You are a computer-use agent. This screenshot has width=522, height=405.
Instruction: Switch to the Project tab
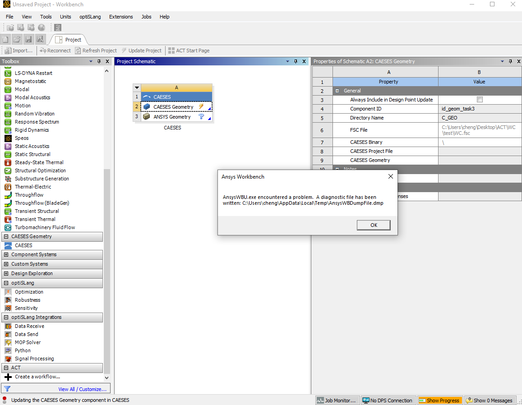69,40
